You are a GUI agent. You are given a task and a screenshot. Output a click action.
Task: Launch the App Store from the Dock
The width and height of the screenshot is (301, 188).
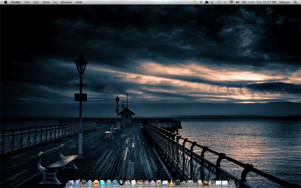[x=77, y=183]
